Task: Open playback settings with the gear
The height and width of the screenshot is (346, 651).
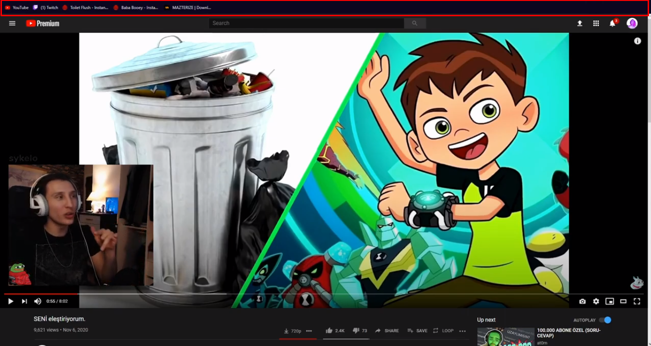Action: click(x=596, y=301)
